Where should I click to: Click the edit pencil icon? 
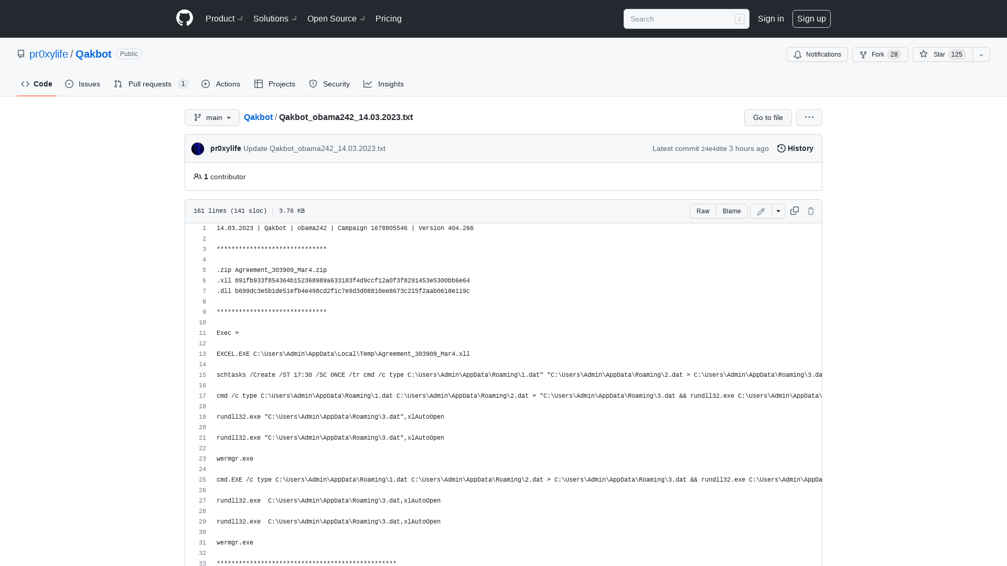pos(761,211)
